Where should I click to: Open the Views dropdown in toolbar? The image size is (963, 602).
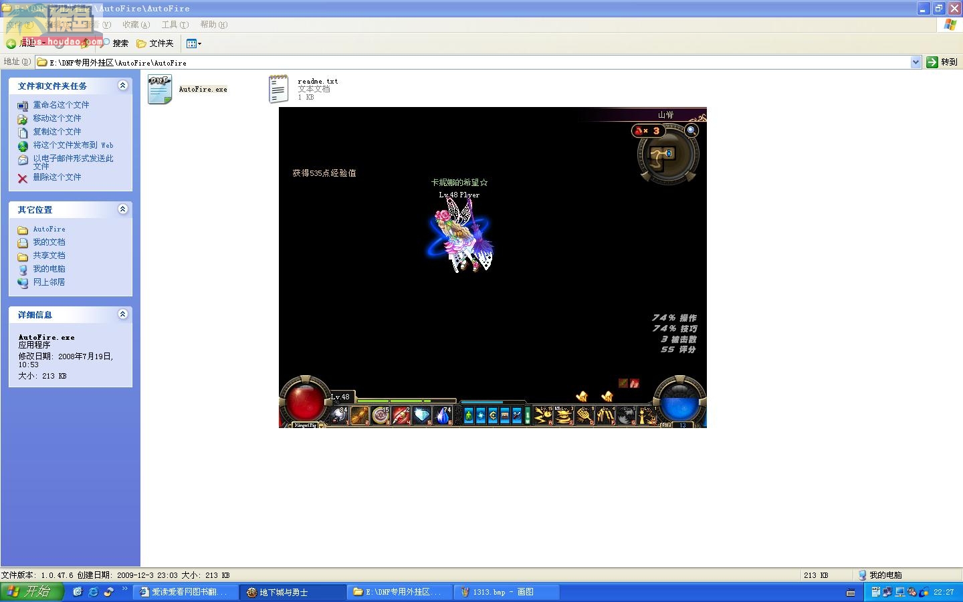click(x=193, y=43)
